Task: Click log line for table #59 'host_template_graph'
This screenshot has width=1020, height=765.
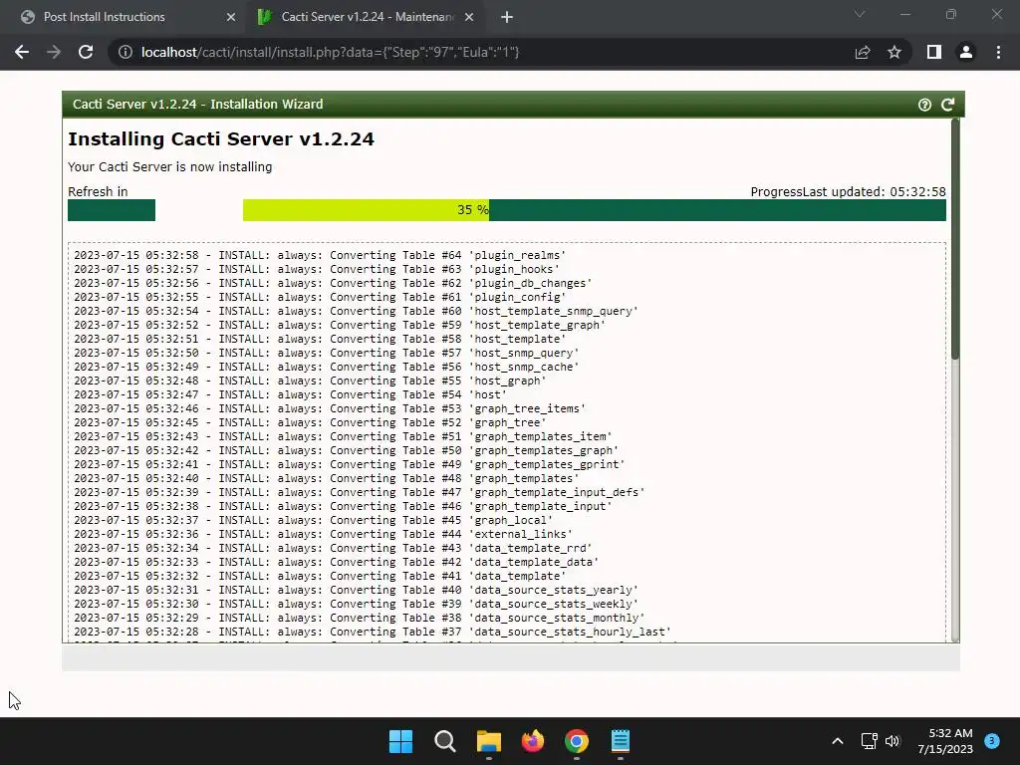Action: point(340,326)
